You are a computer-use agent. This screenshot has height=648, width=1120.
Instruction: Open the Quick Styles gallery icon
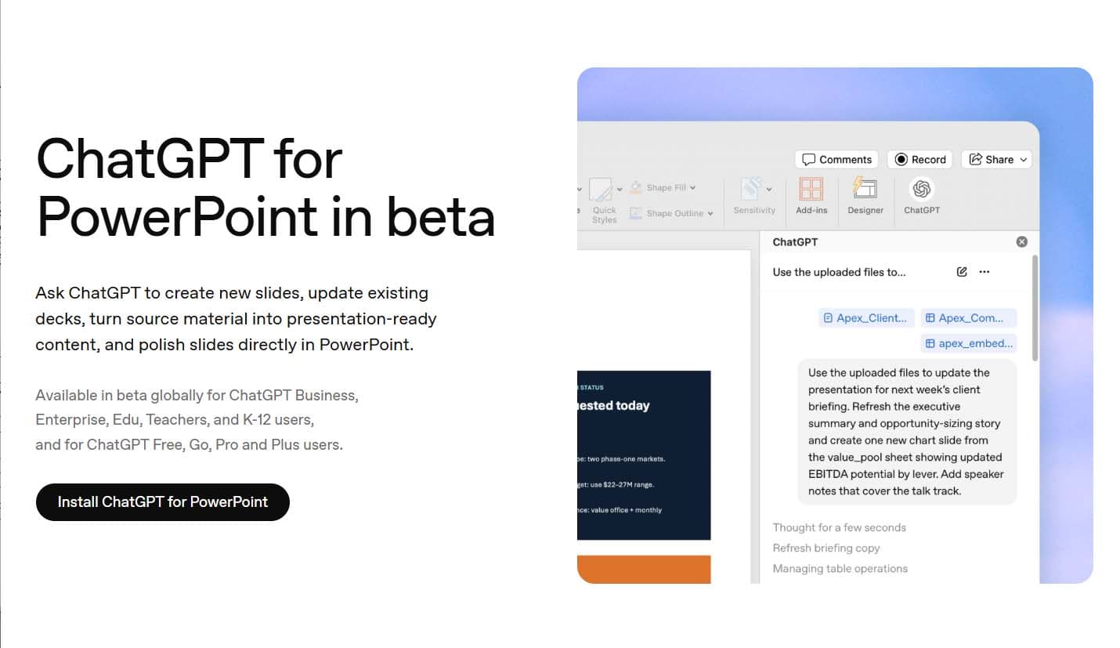pos(601,190)
